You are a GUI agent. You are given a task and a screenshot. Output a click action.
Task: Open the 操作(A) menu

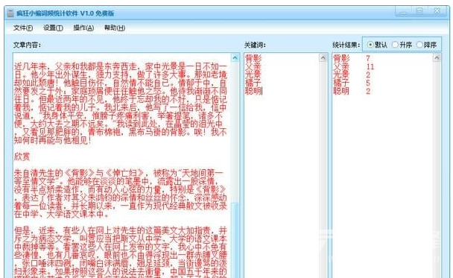[x=83, y=28]
